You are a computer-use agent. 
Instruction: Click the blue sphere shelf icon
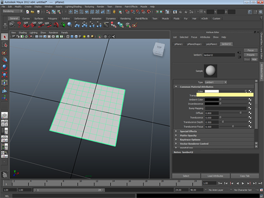70,25
